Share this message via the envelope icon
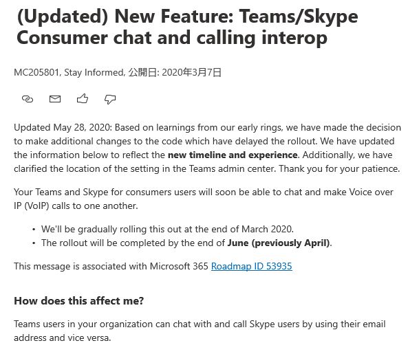 [55, 99]
